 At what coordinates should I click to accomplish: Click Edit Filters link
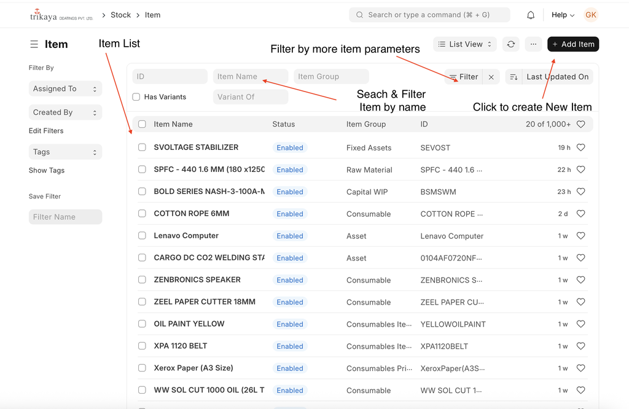46,131
